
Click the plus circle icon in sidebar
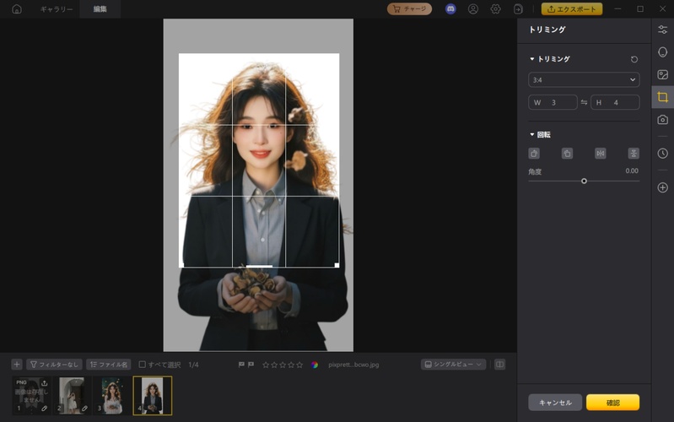(662, 187)
